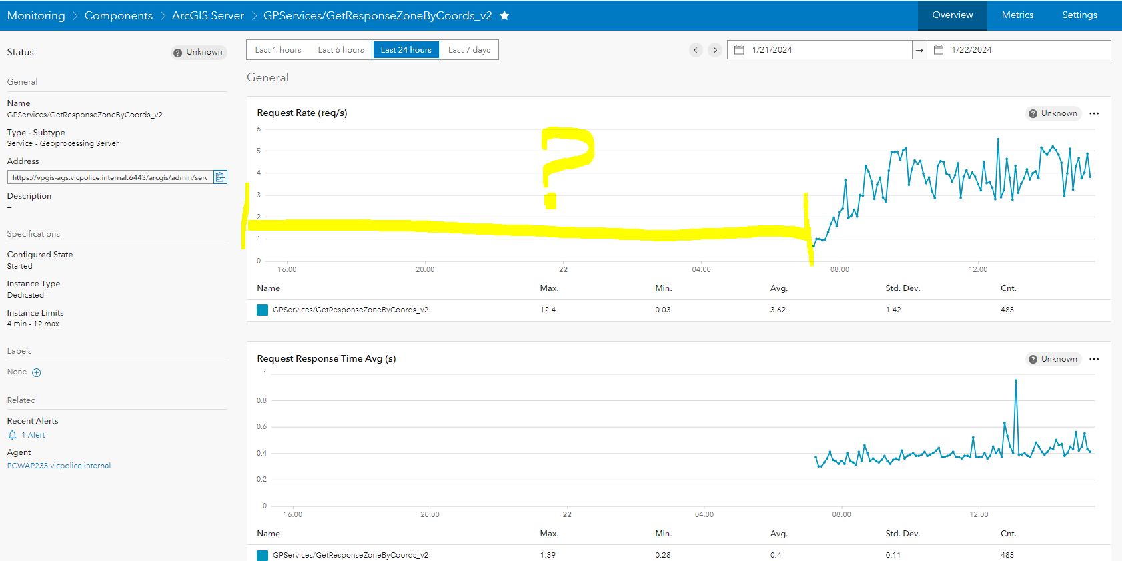This screenshot has height=561, width=1122.
Task: Click the Request Rate (req/s) chart title
Action: click(302, 113)
